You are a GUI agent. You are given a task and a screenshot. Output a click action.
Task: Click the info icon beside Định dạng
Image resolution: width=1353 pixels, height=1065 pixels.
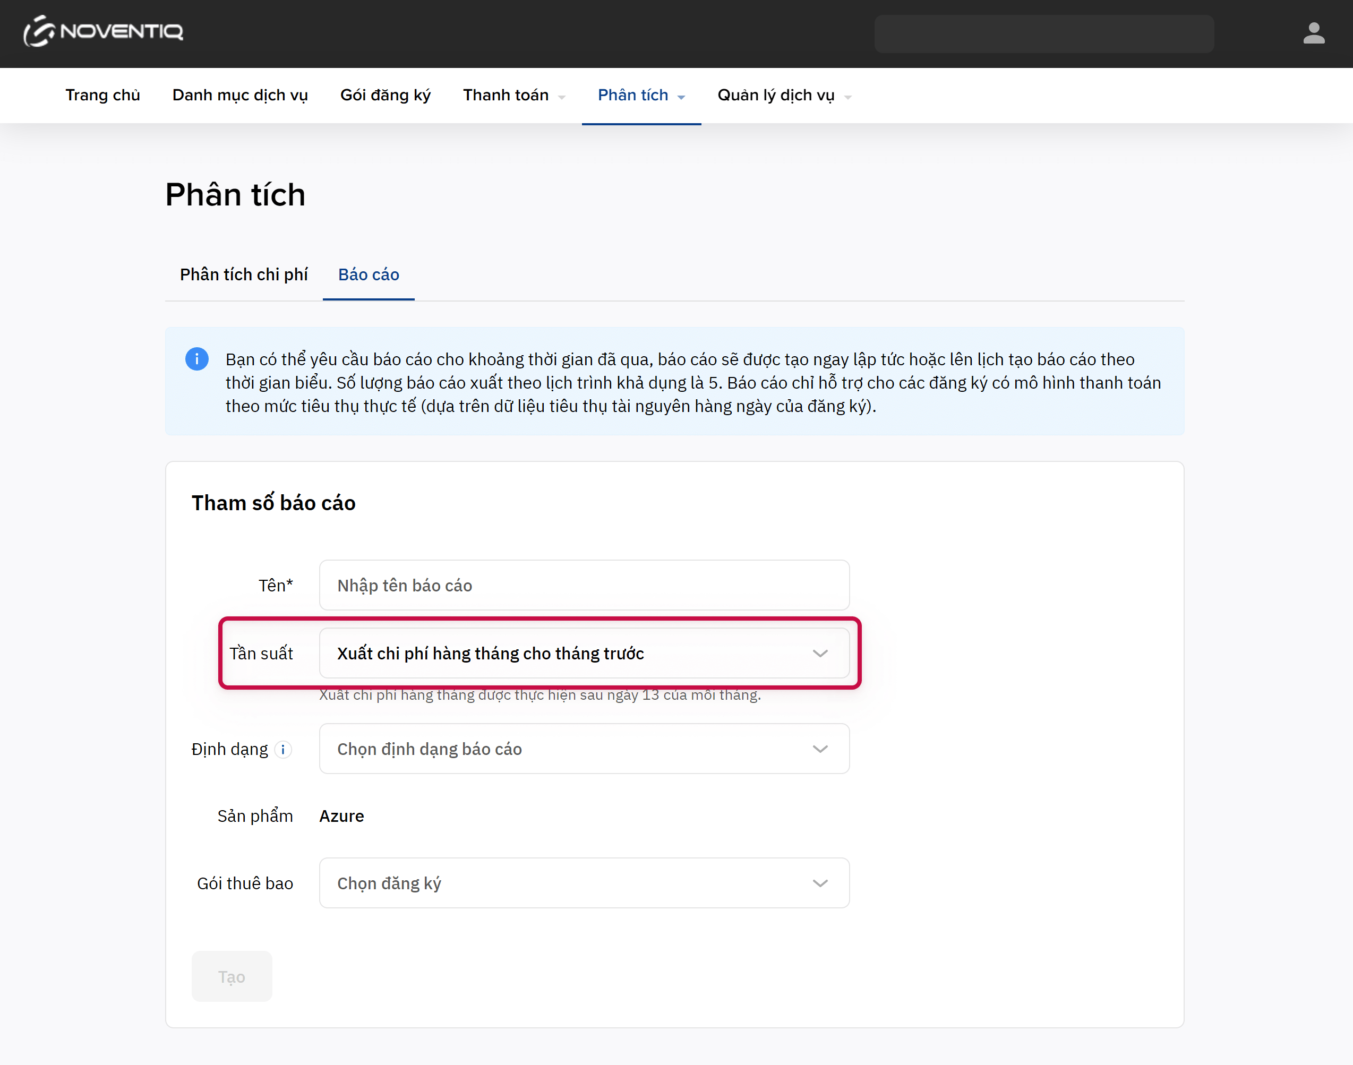coord(283,750)
